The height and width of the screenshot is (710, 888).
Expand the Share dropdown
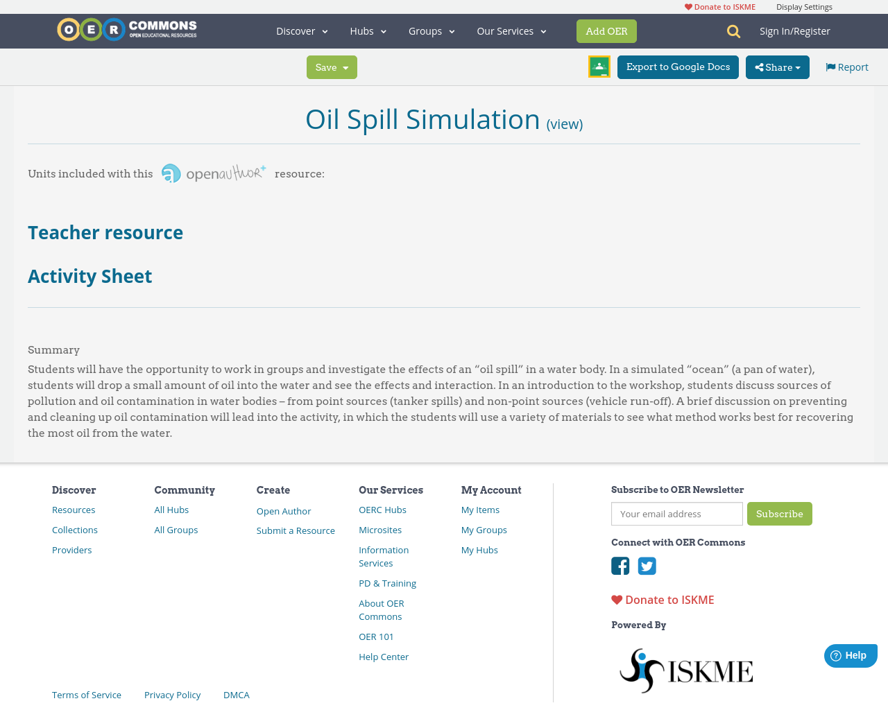[777, 67]
